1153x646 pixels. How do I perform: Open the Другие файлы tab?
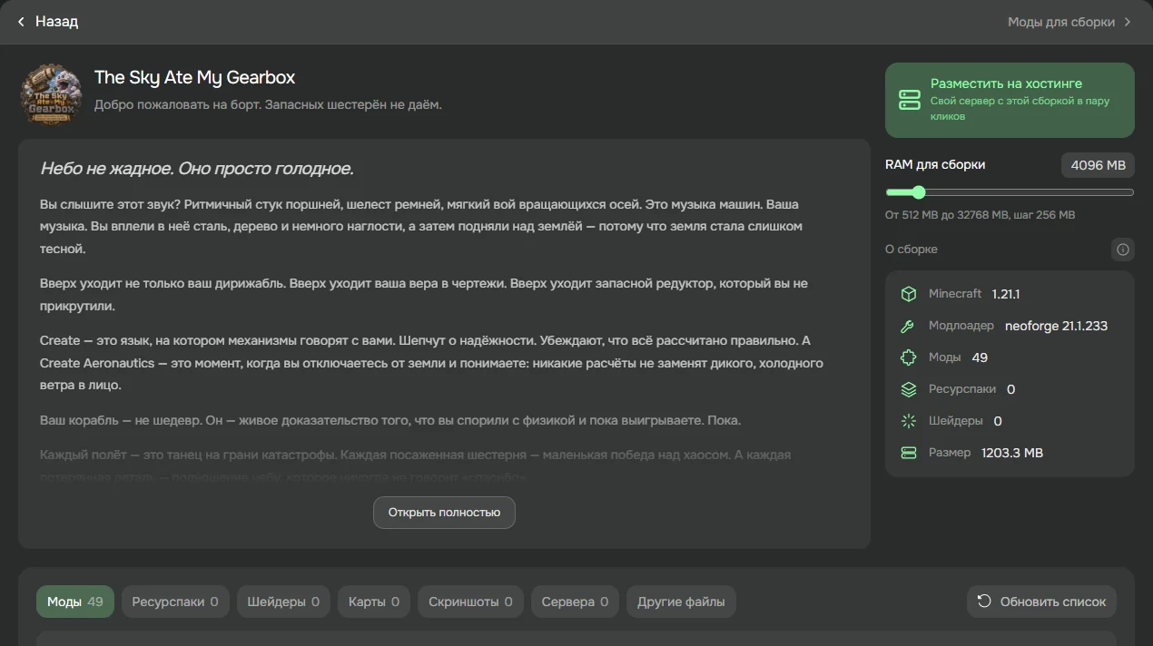click(681, 602)
